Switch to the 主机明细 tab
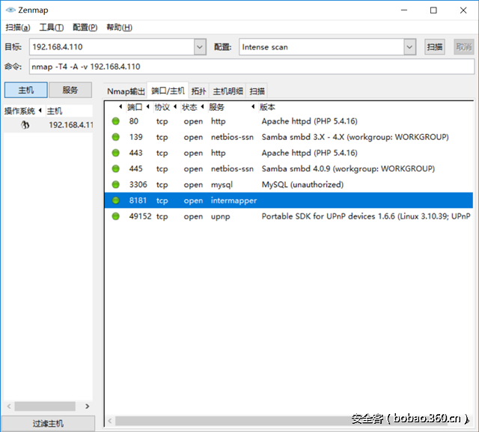Viewport: 479px width, 432px height. pyautogui.click(x=228, y=91)
